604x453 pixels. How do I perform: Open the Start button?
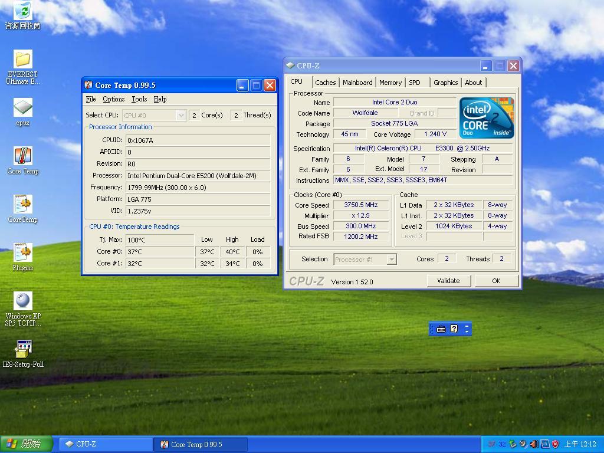coord(26,444)
